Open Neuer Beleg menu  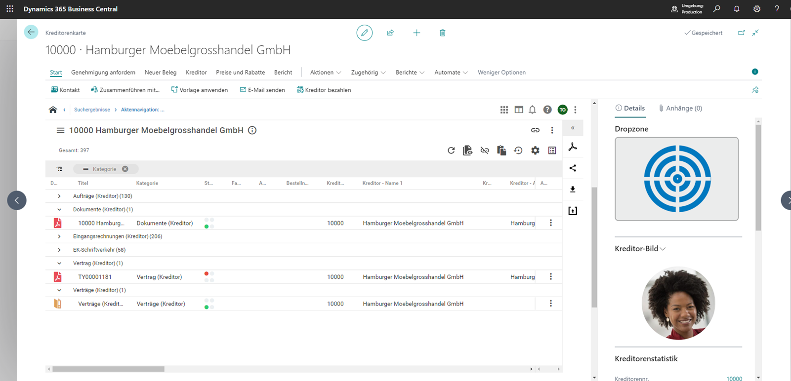(161, 73)
